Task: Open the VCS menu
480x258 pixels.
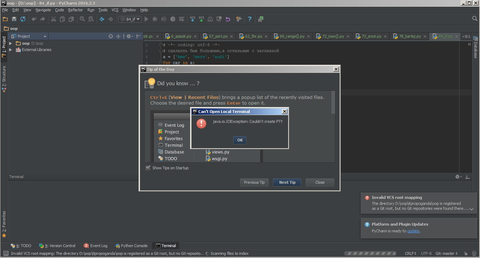Action: click(115, 10)
